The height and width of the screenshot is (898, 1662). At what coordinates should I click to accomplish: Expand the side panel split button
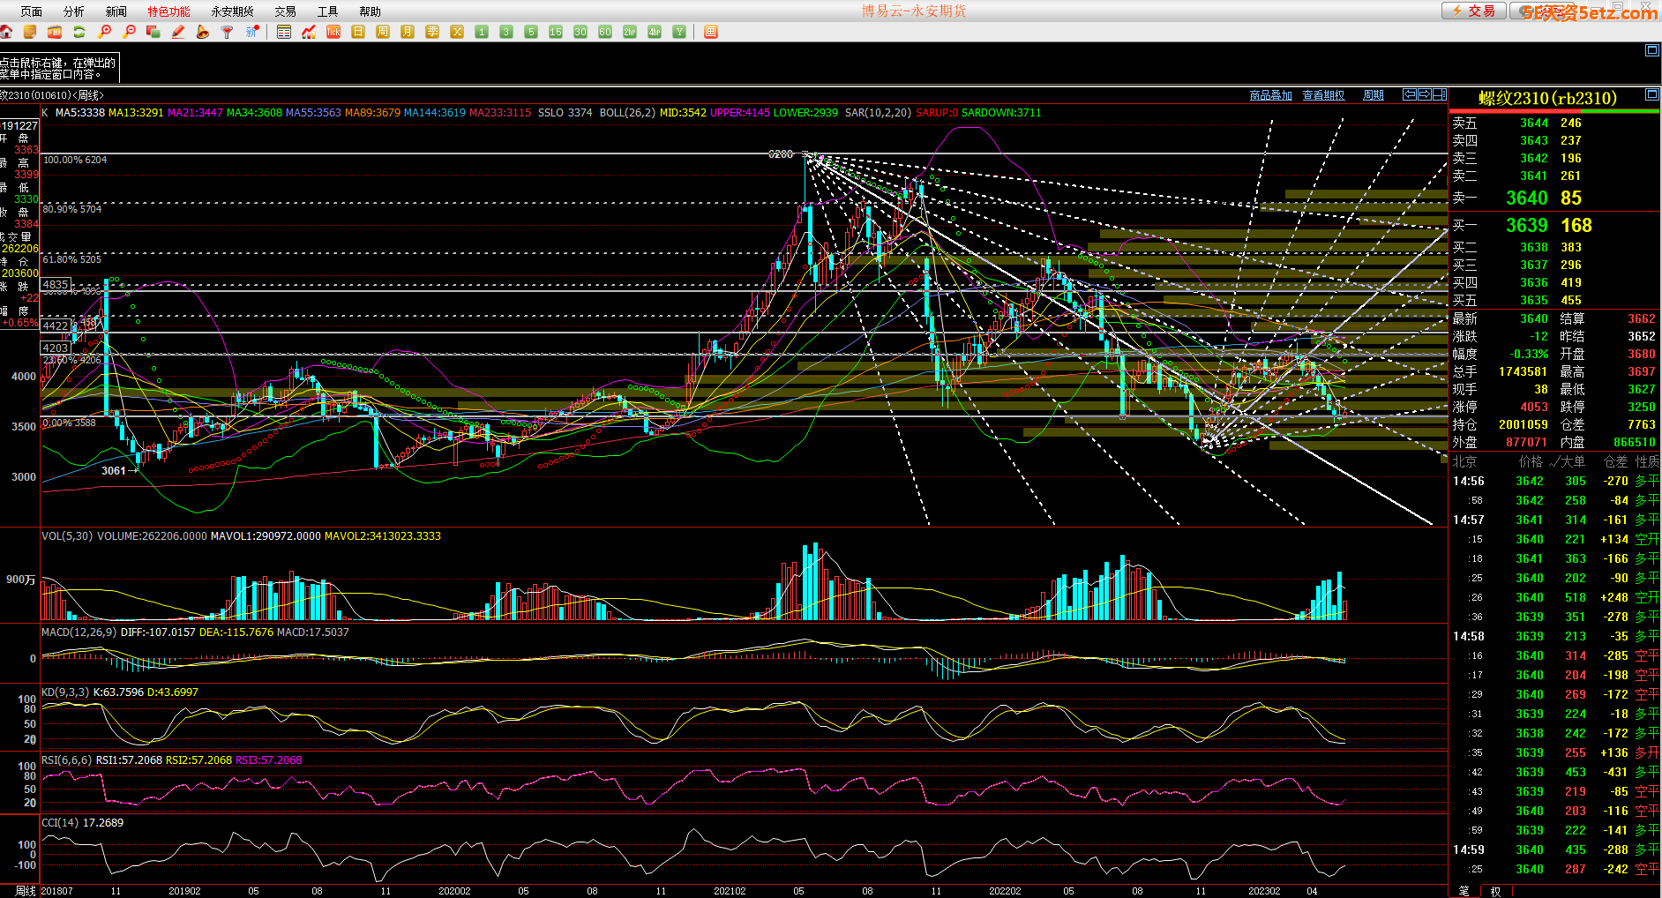[x=1439, y=94]
